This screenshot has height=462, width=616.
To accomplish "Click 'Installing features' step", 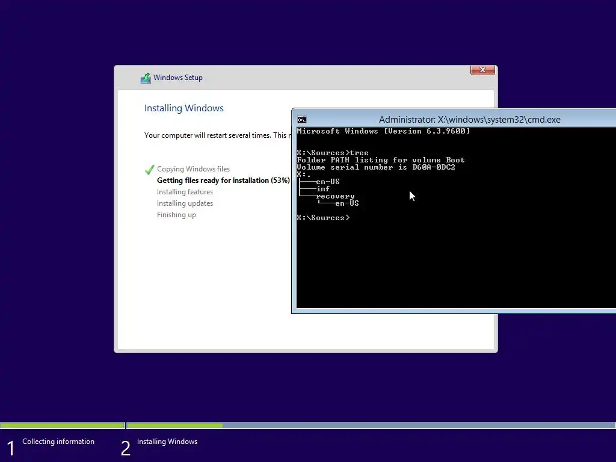I will [185, 192].
